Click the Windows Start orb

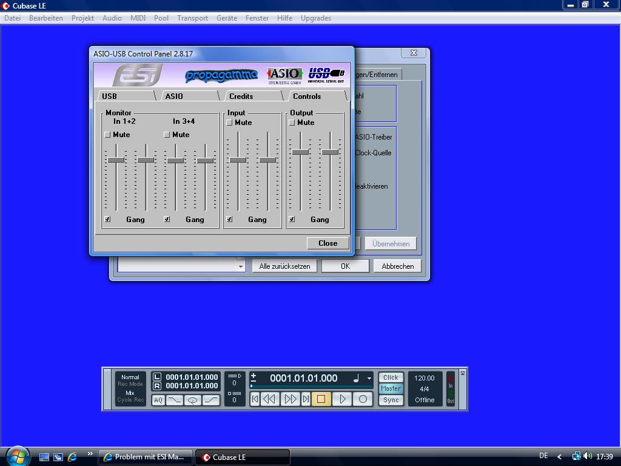click(x=18, y=456)
